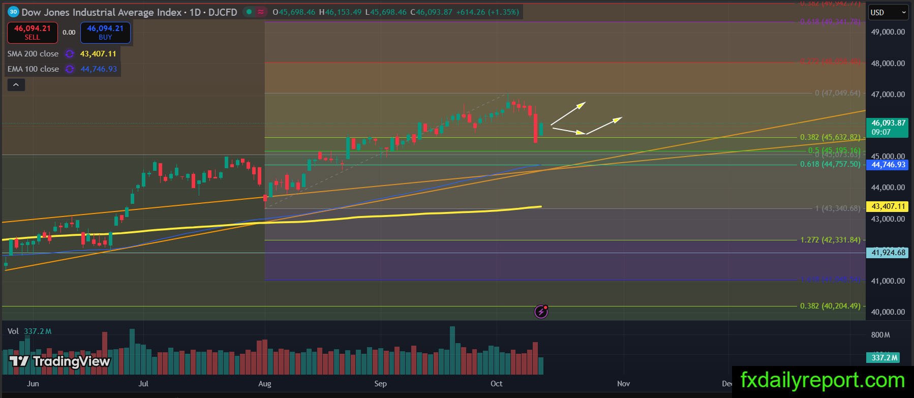Click the 40,000.00 price scale label
Screen dimensions: 914x398
tap(888, 312)
